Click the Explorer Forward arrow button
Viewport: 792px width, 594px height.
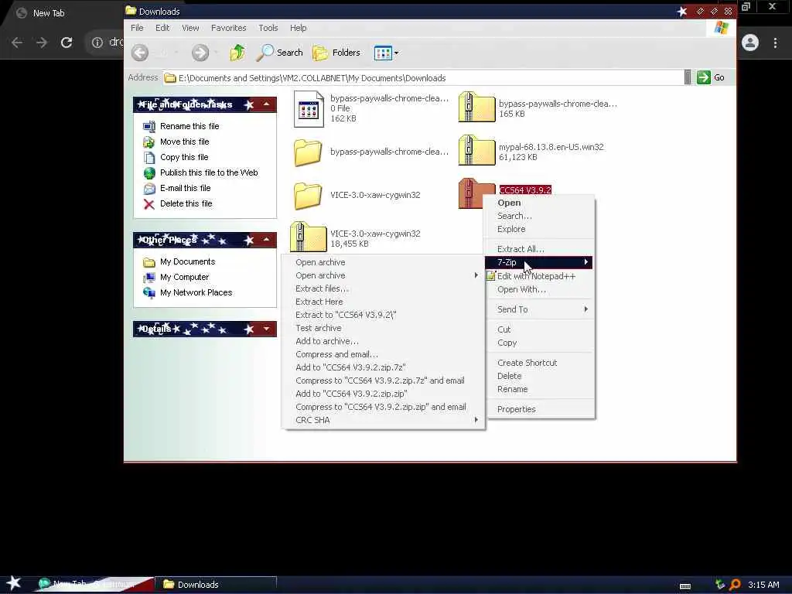200,53
